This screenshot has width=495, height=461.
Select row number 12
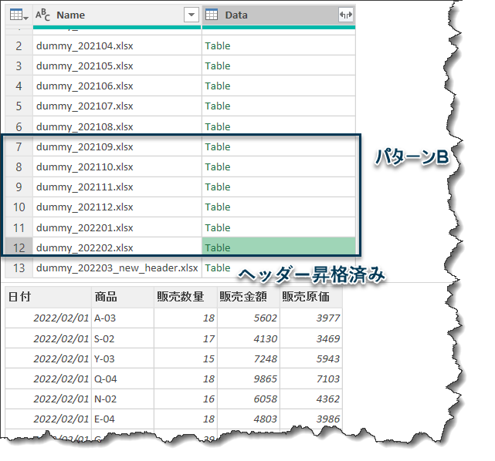(x=19, y=247)
